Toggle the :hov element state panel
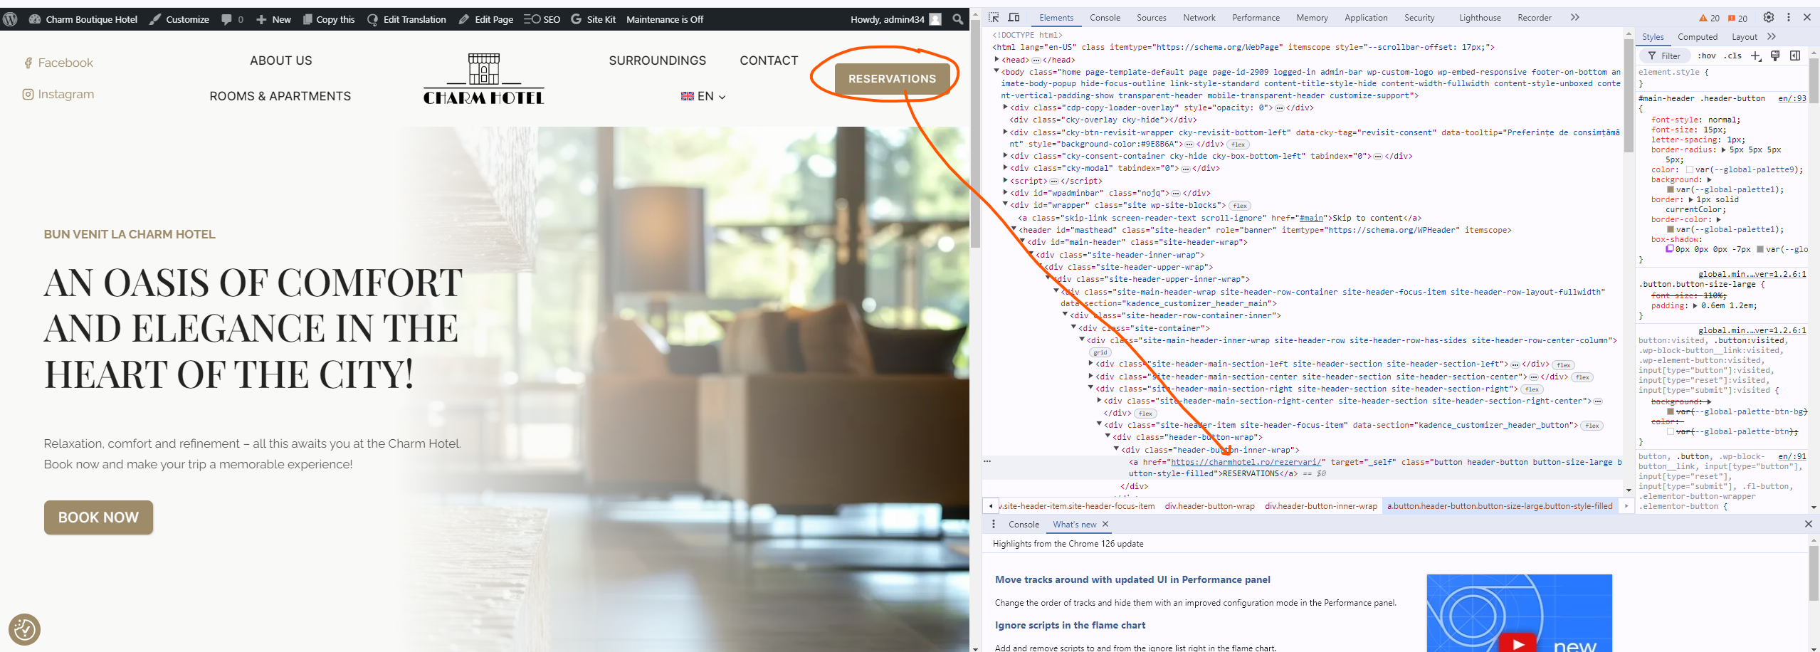This screenshot has height=652, width=1820. click(1706, 56)
